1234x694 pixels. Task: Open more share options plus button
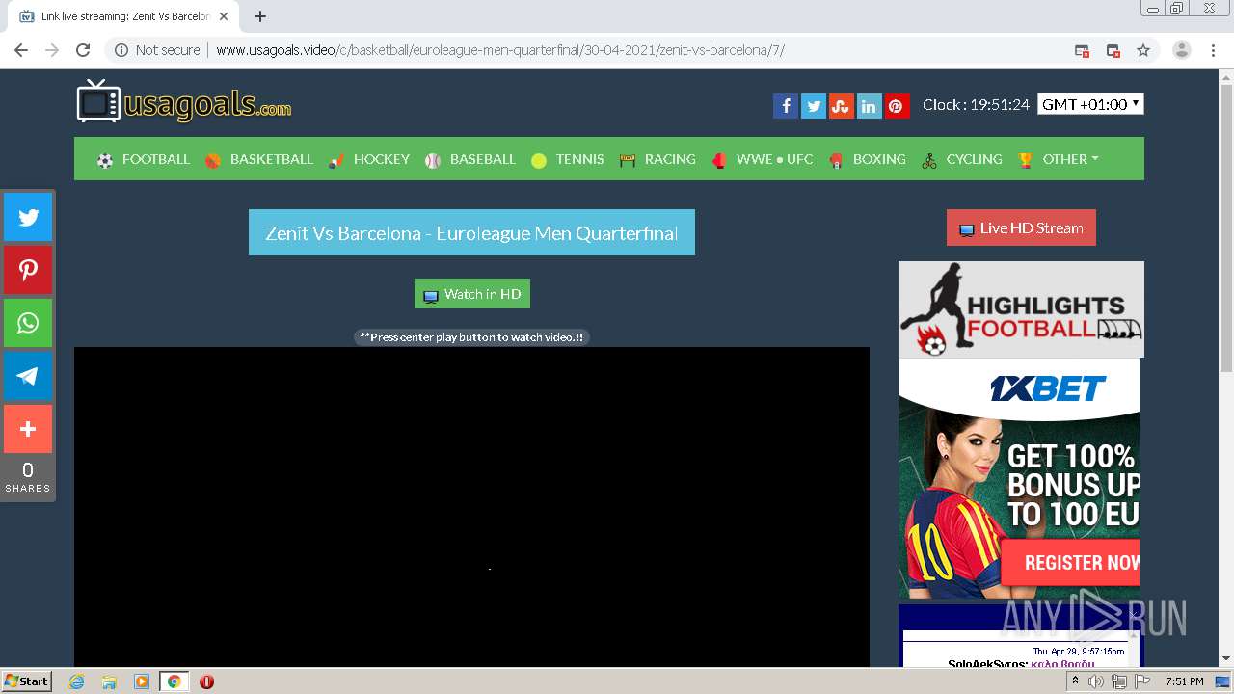pyautogui.click(x=28, y=429)
